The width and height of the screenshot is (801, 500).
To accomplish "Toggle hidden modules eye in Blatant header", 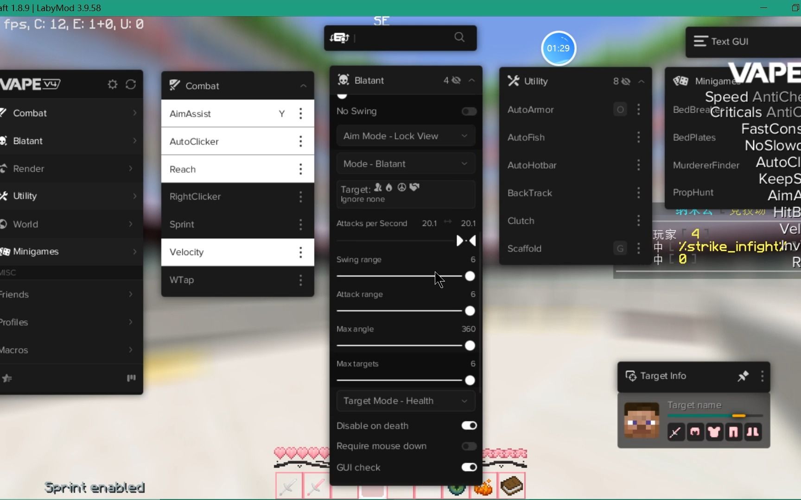I will 456,80.
